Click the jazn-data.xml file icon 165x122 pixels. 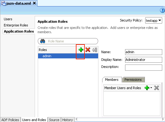pyautogui.click(x=3, y=3)
